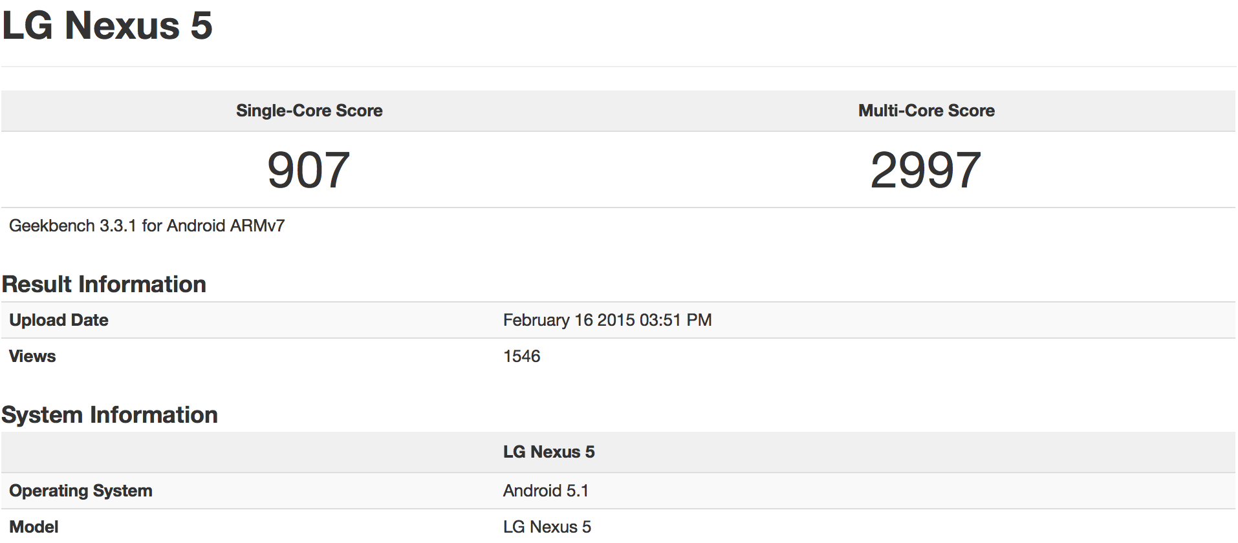Click LG Nexus 5 system table column header
1238x543 pixels.
click(x=548, y=452)
